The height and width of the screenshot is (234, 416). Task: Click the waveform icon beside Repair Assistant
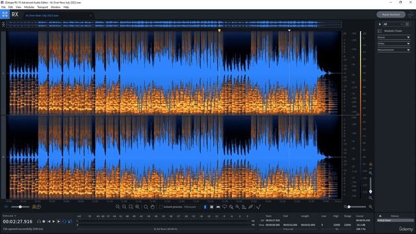coord(411,15)
